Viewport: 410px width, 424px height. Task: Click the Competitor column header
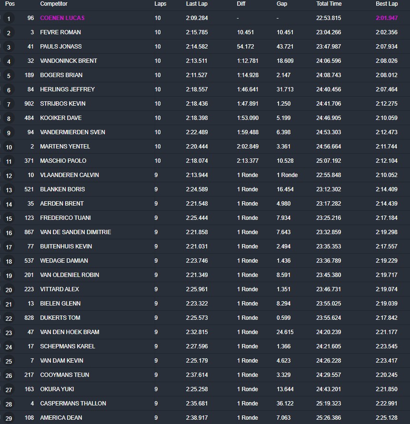tap(53, 4)
